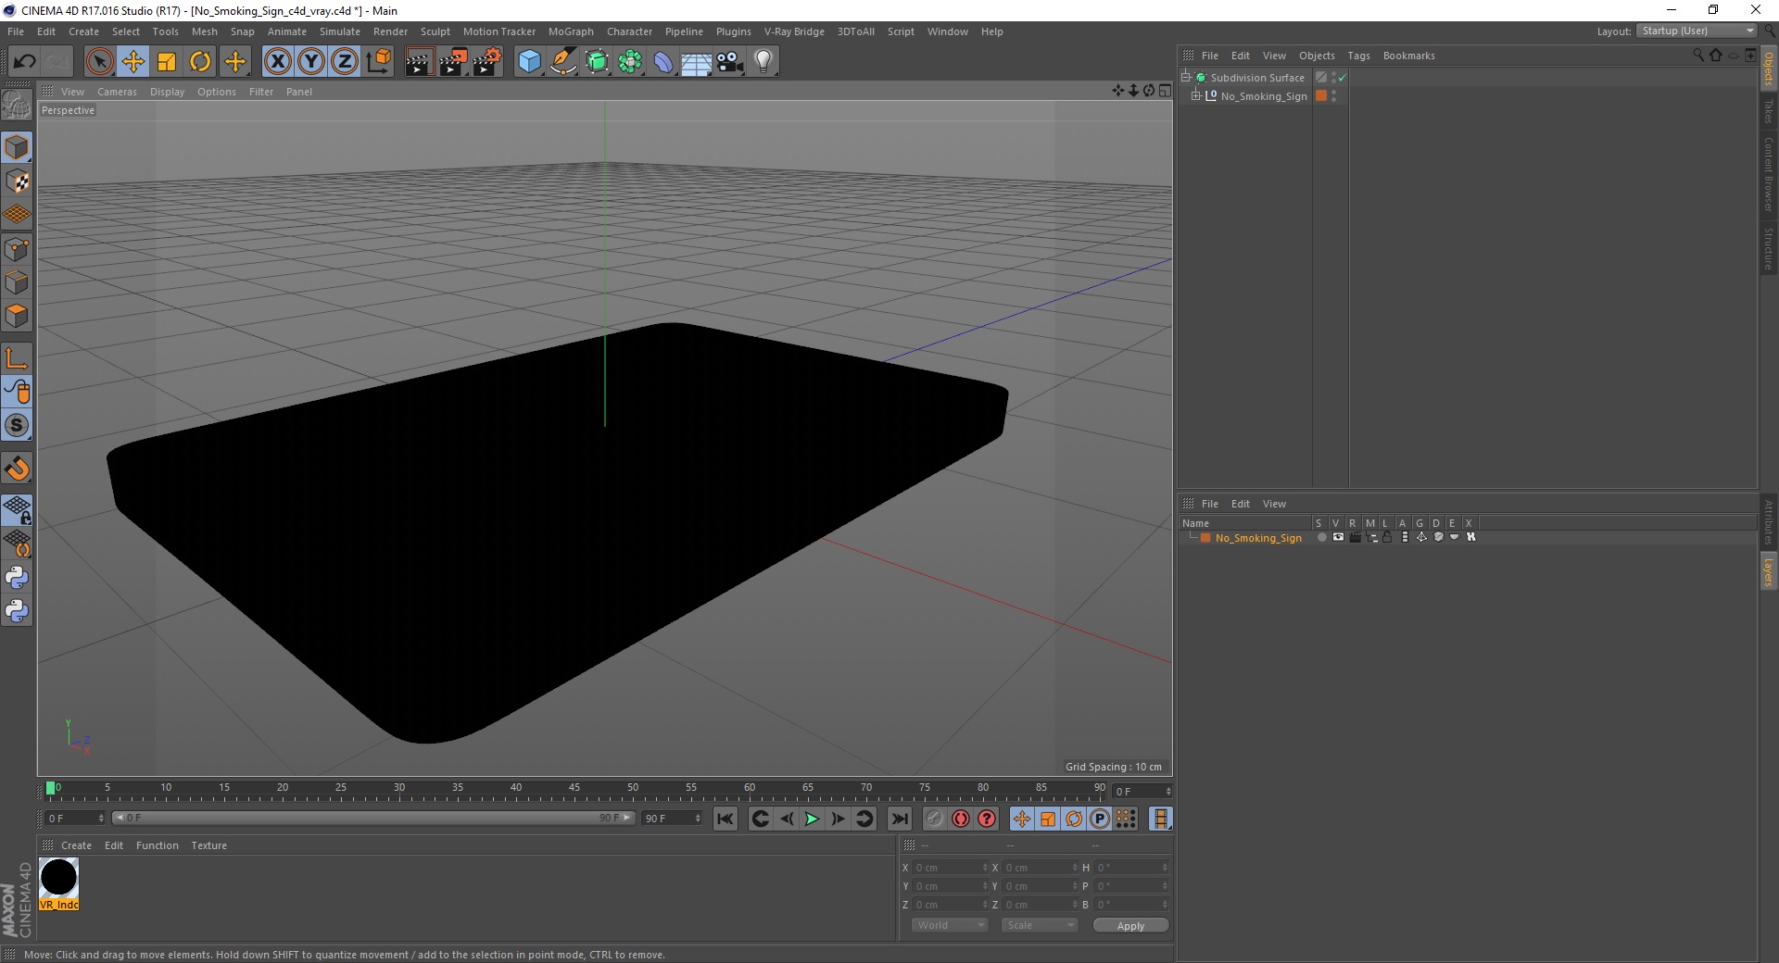Screen dimensions: 1779x963
Task: Select the Move tool
Action: click(133, 62)
